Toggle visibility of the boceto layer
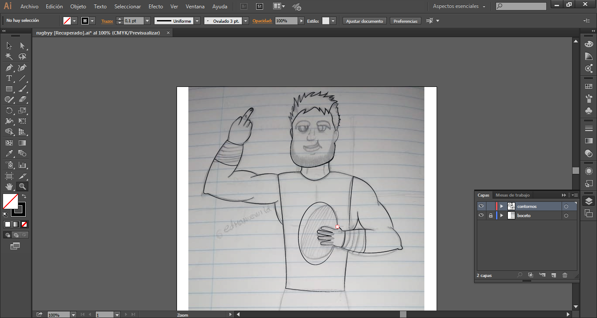597x318 pixels. (481, 215)
